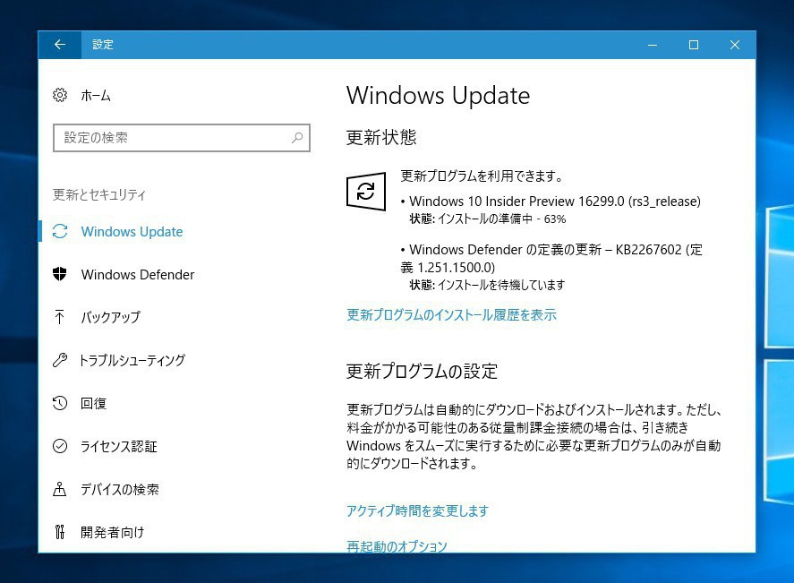Open アクティブ時間を変更します link
Image resolution: width=794 pixels, height=583 pixels.
(x=418, y=510)
